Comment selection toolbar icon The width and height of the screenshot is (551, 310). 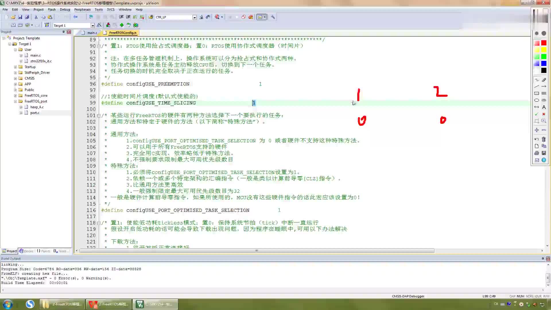pyautogui.click(x=135, y=17)
